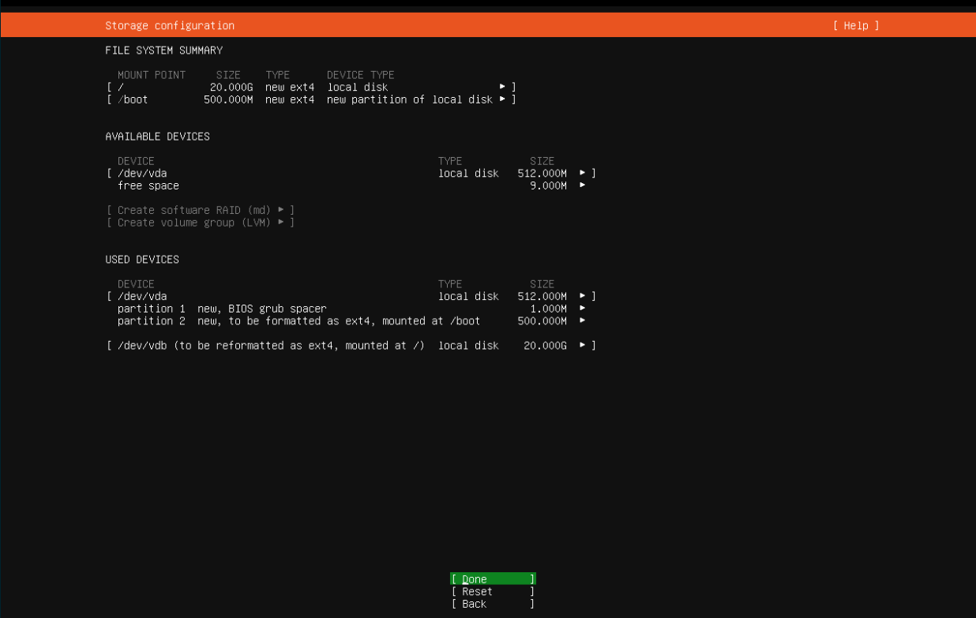The height and width of the screenshot is (618, 976).
Task: Select Create software RAID (md) option
Action: [x=201, y=210]
